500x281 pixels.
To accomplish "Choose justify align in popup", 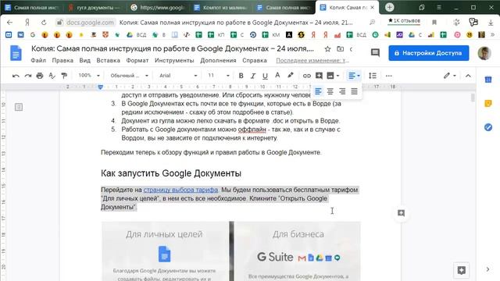I will (x=354, y=91).
